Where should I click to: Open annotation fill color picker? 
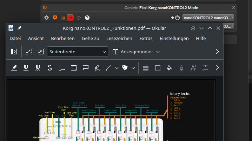click(170, 68)
